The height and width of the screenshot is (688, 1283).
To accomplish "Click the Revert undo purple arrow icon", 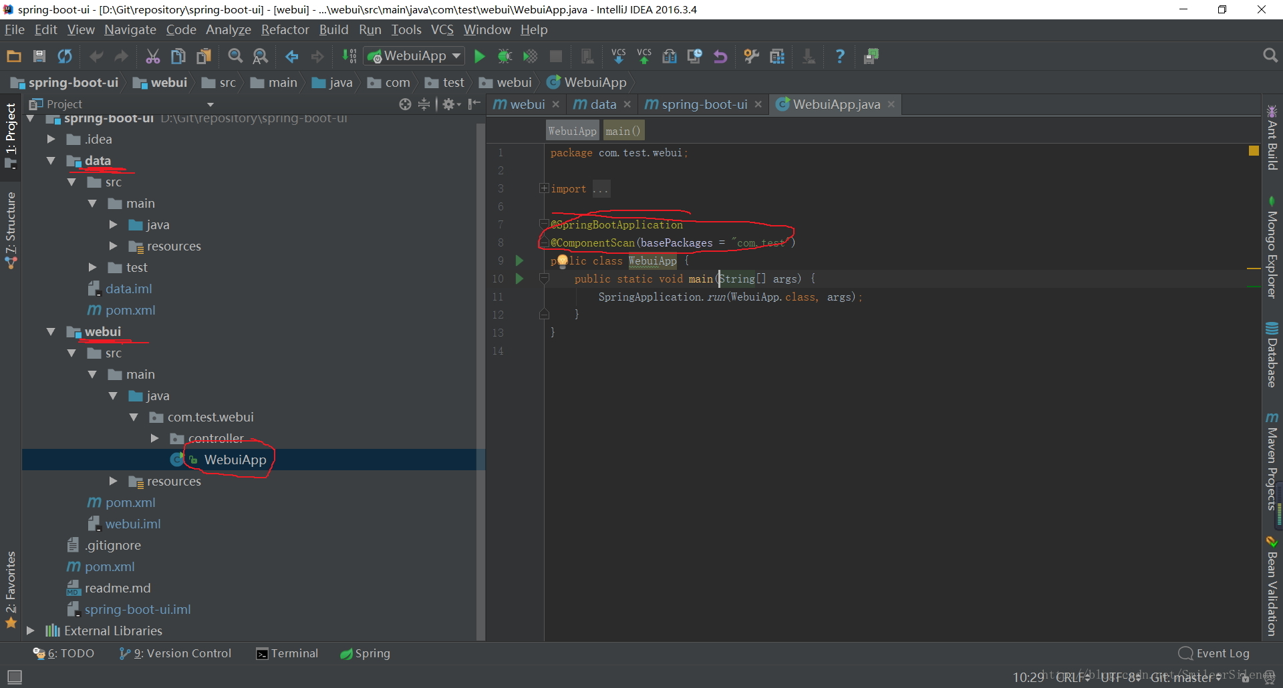I will point(720,56).
